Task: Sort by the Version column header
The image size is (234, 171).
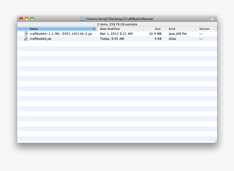Action: (205, 29)
